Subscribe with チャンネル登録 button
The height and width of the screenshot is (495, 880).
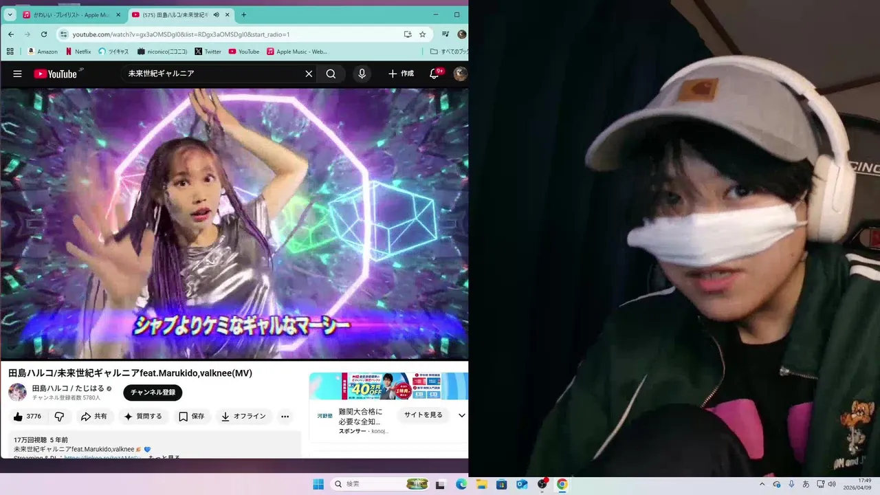point(153,393)
